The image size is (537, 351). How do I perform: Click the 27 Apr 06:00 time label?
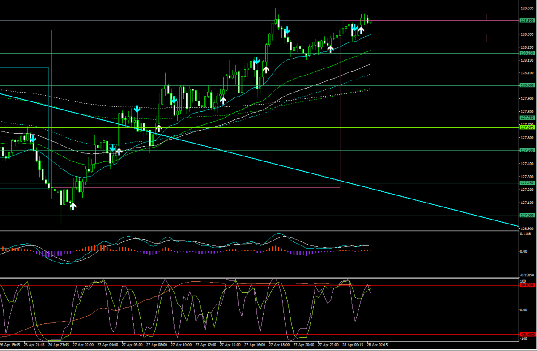pos(132,345)
